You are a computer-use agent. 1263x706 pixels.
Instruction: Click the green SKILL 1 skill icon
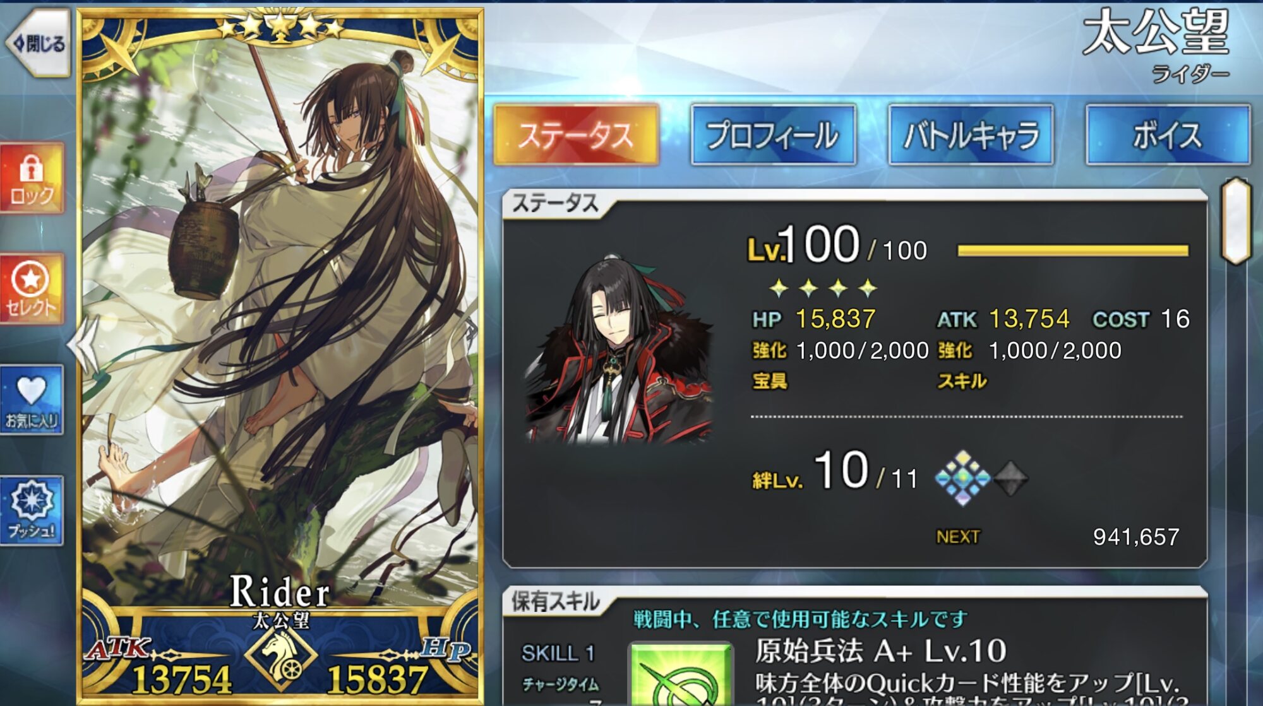click(x=681, y=674)
